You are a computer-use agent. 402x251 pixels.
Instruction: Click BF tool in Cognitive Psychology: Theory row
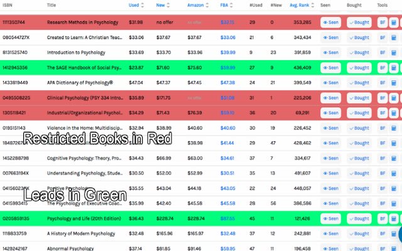[x=383, y=158]
